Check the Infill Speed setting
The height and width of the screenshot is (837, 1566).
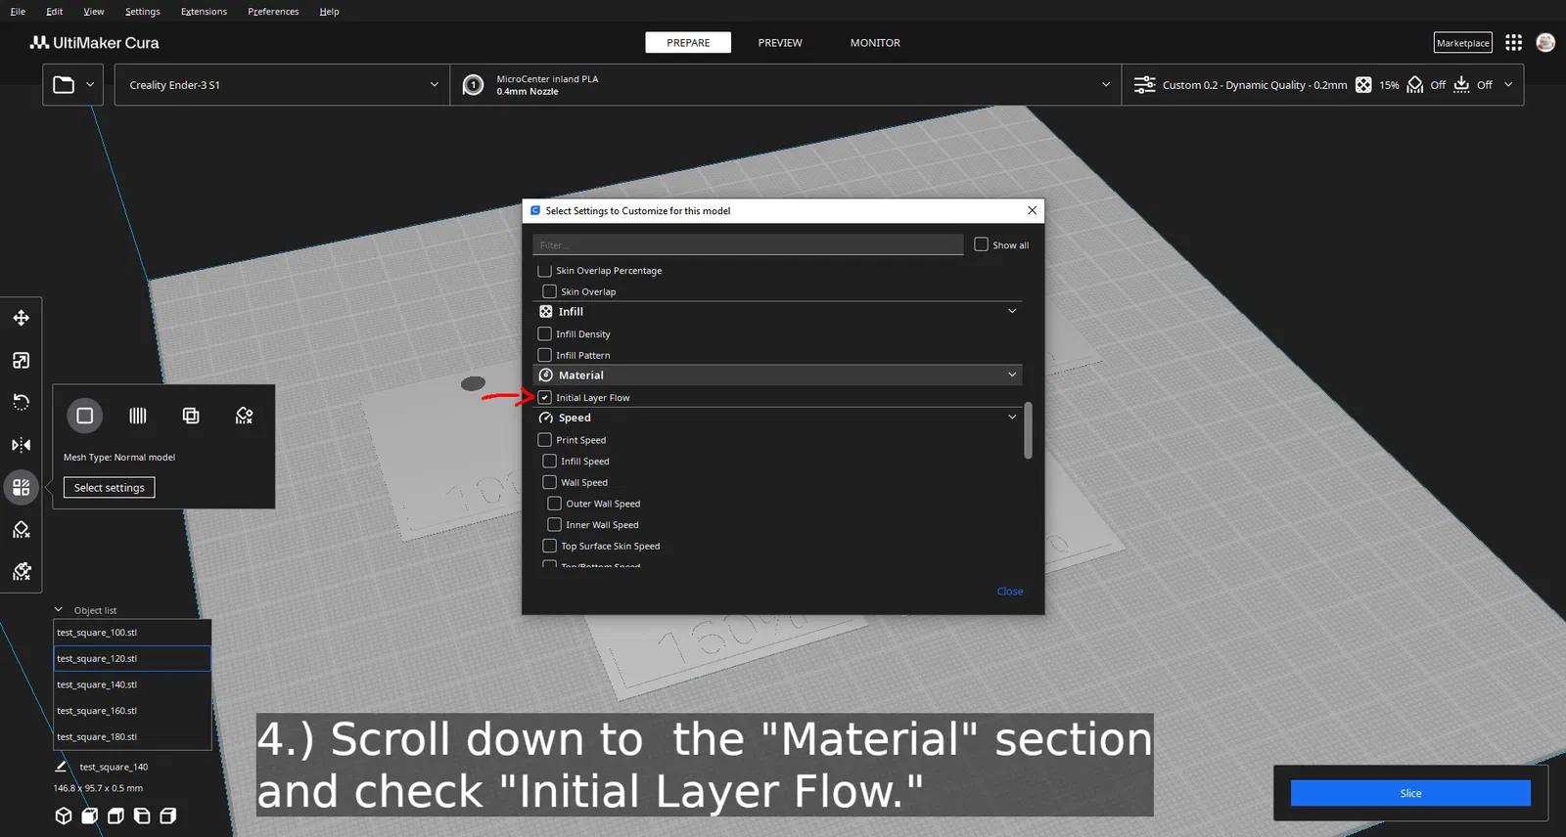[x=550, y=461]
